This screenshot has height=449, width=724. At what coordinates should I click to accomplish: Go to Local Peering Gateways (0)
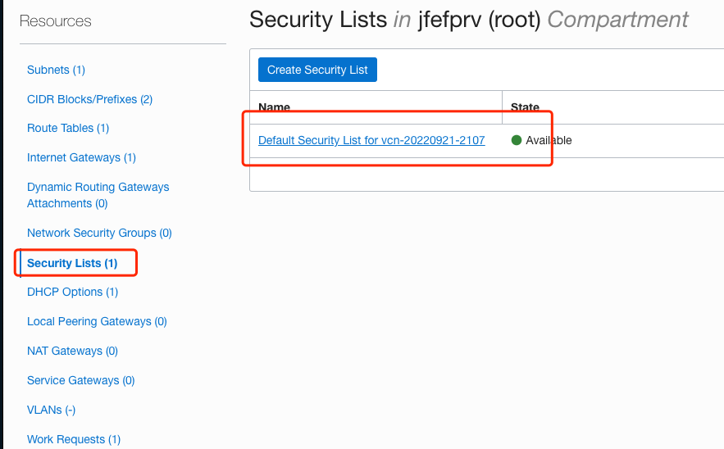pyautogui.click(x=97, y=321)
